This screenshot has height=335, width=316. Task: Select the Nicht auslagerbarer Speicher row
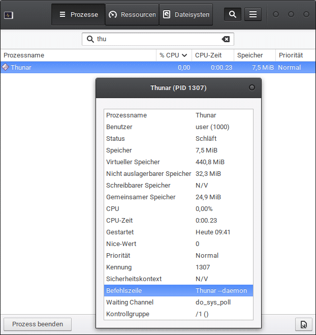[x=178, y=174]
